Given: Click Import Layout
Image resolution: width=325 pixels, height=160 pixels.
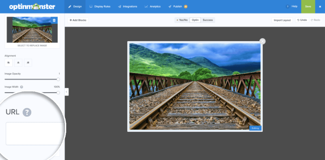Looking at the screenshot, I should 282,20.
